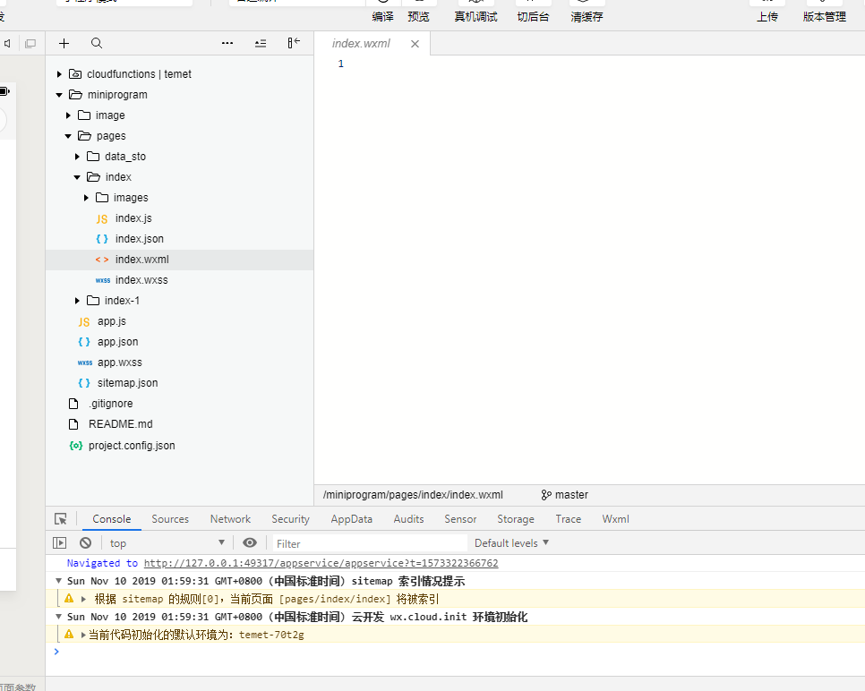This screenshot has height=691, width=865.
Task: Switch to the Network tab
Action: click(230, 519)
